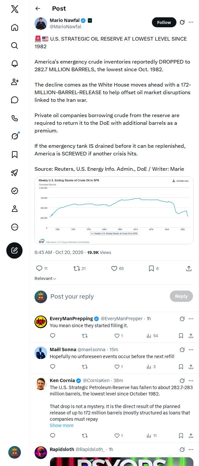This screenshot has width=199, height=466.
Task: Open Bookmarks in the sidebar
Action: (15, 154)
